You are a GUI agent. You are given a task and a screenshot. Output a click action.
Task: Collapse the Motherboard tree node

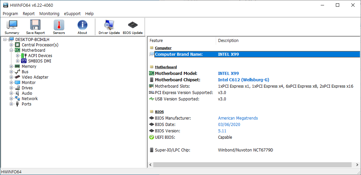coord(11,50)
